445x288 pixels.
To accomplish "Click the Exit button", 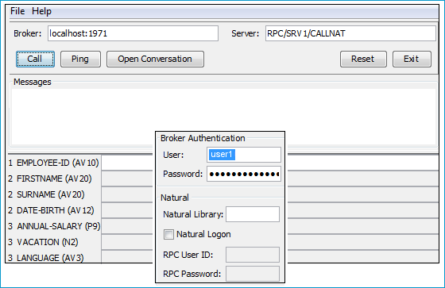I will pyautogui.click(x=412, y=59).
